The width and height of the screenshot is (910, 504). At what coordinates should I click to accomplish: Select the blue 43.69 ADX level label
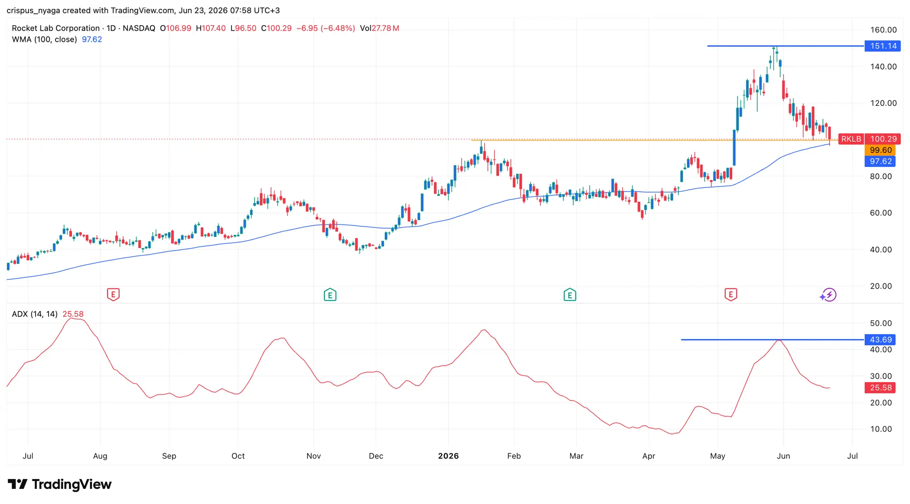(880, 340)
